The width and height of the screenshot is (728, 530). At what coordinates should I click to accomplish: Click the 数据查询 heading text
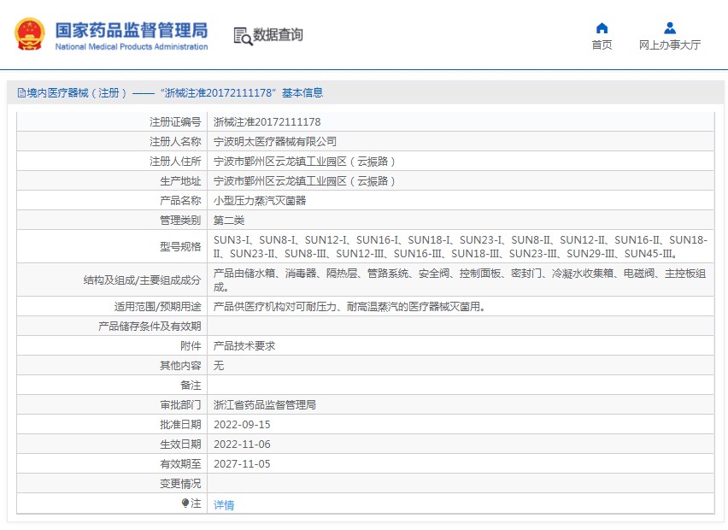(278, 35)
